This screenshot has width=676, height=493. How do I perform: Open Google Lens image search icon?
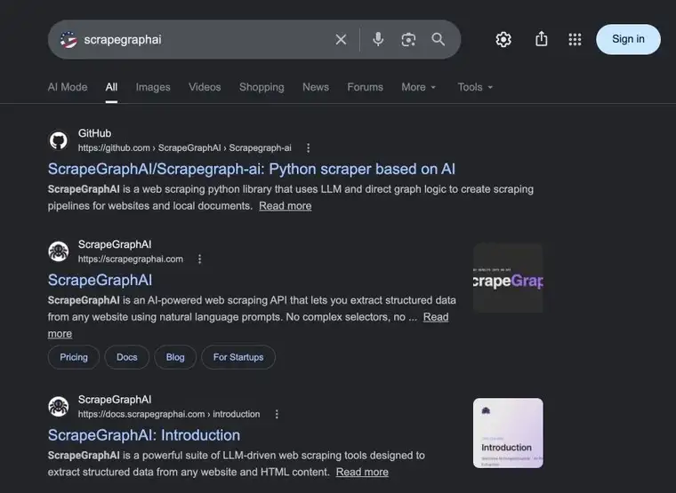coord(408,40)
